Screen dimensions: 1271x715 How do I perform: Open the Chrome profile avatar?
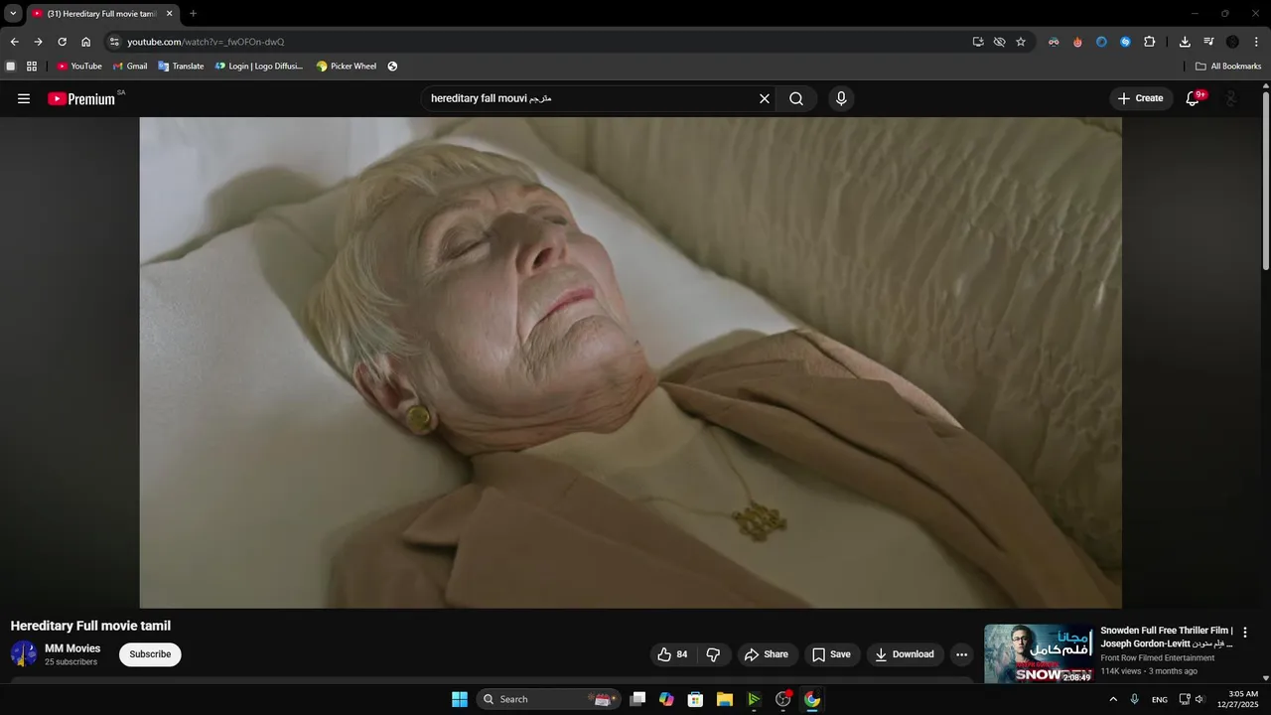click(1232, 42)
